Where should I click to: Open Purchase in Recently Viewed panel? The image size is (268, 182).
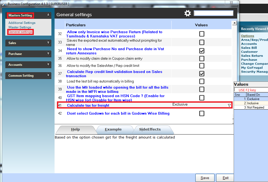pos(249,60)
